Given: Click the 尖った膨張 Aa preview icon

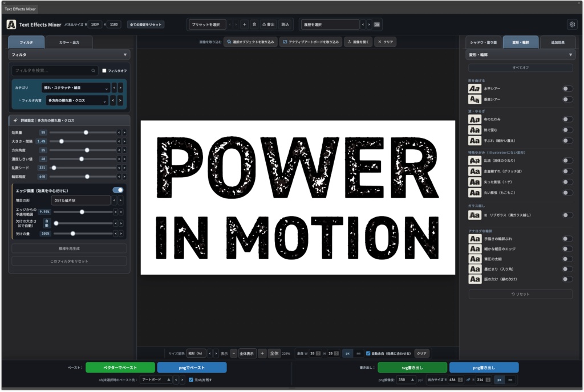Looking at the screenshot, I should pyautogui.click(x=474, y=182).
